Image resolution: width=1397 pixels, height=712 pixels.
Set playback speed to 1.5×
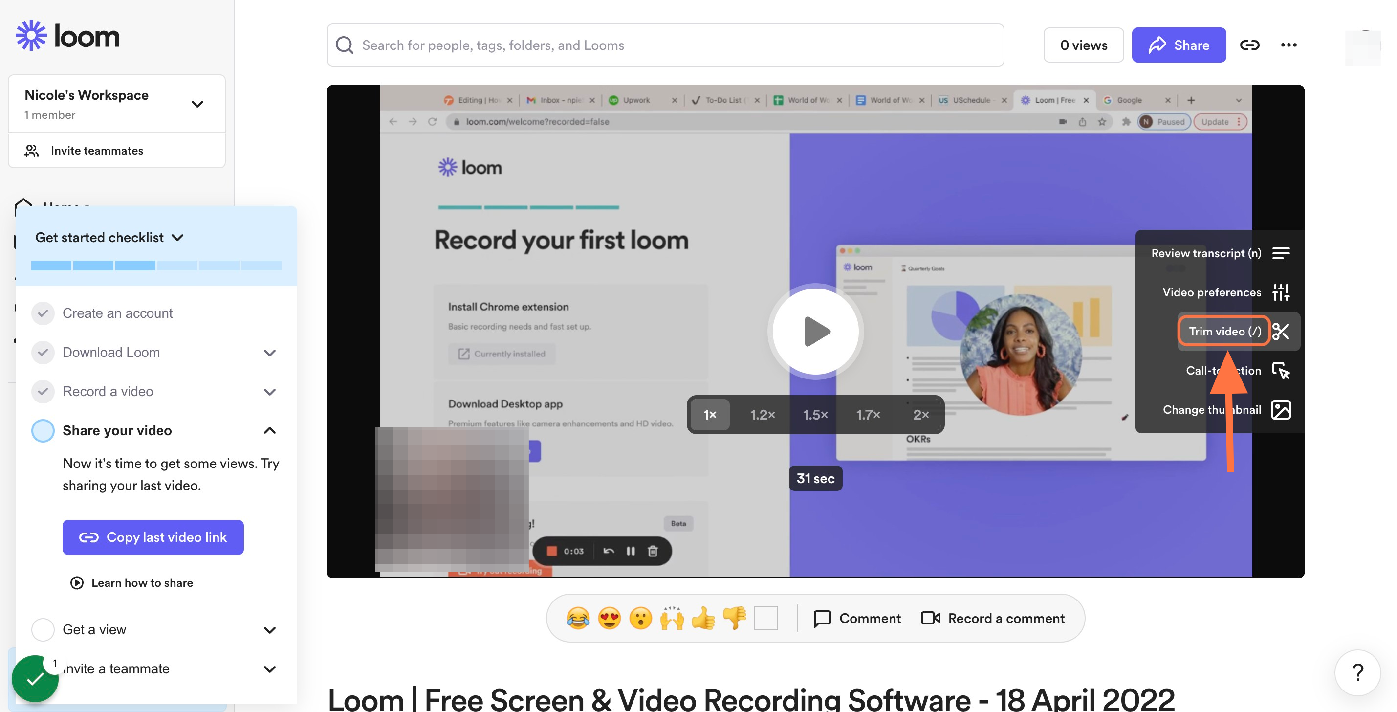tap(815, 415)
